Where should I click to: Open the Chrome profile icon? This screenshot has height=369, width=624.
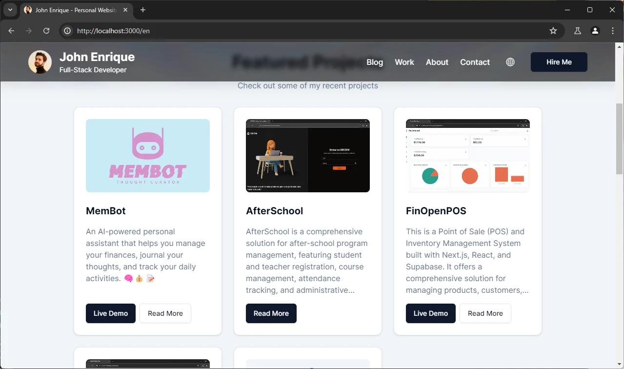tap(595, 31)
